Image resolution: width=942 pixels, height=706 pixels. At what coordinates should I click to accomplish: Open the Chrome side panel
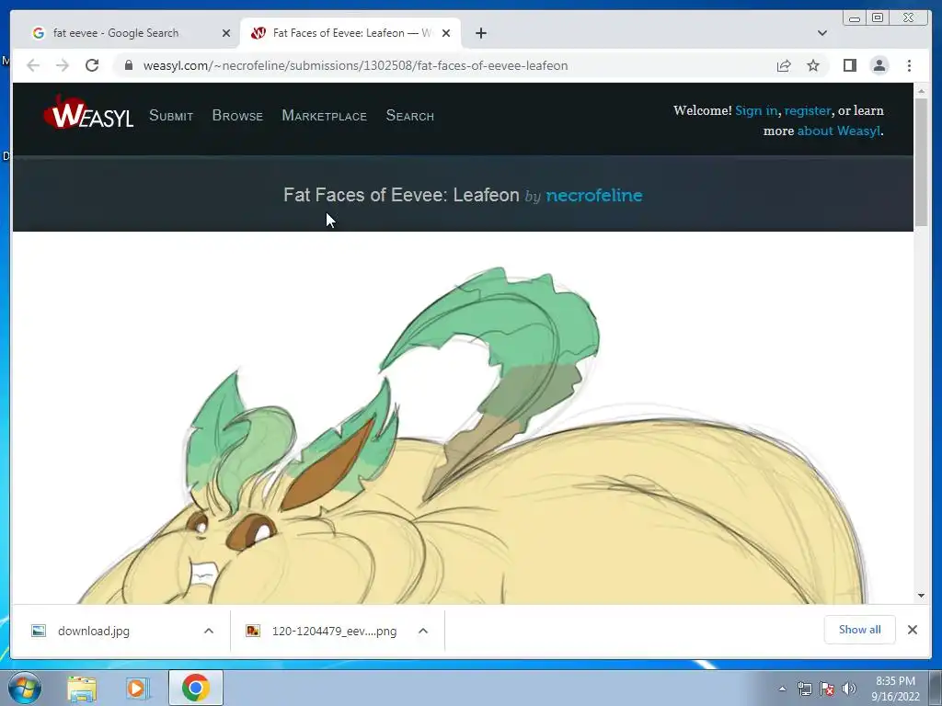(849, 65)
